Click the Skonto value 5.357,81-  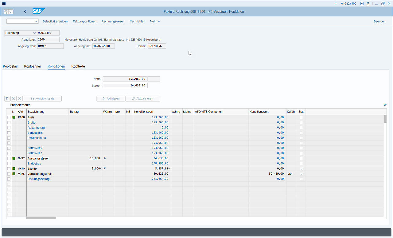click(x=162, y=169)
